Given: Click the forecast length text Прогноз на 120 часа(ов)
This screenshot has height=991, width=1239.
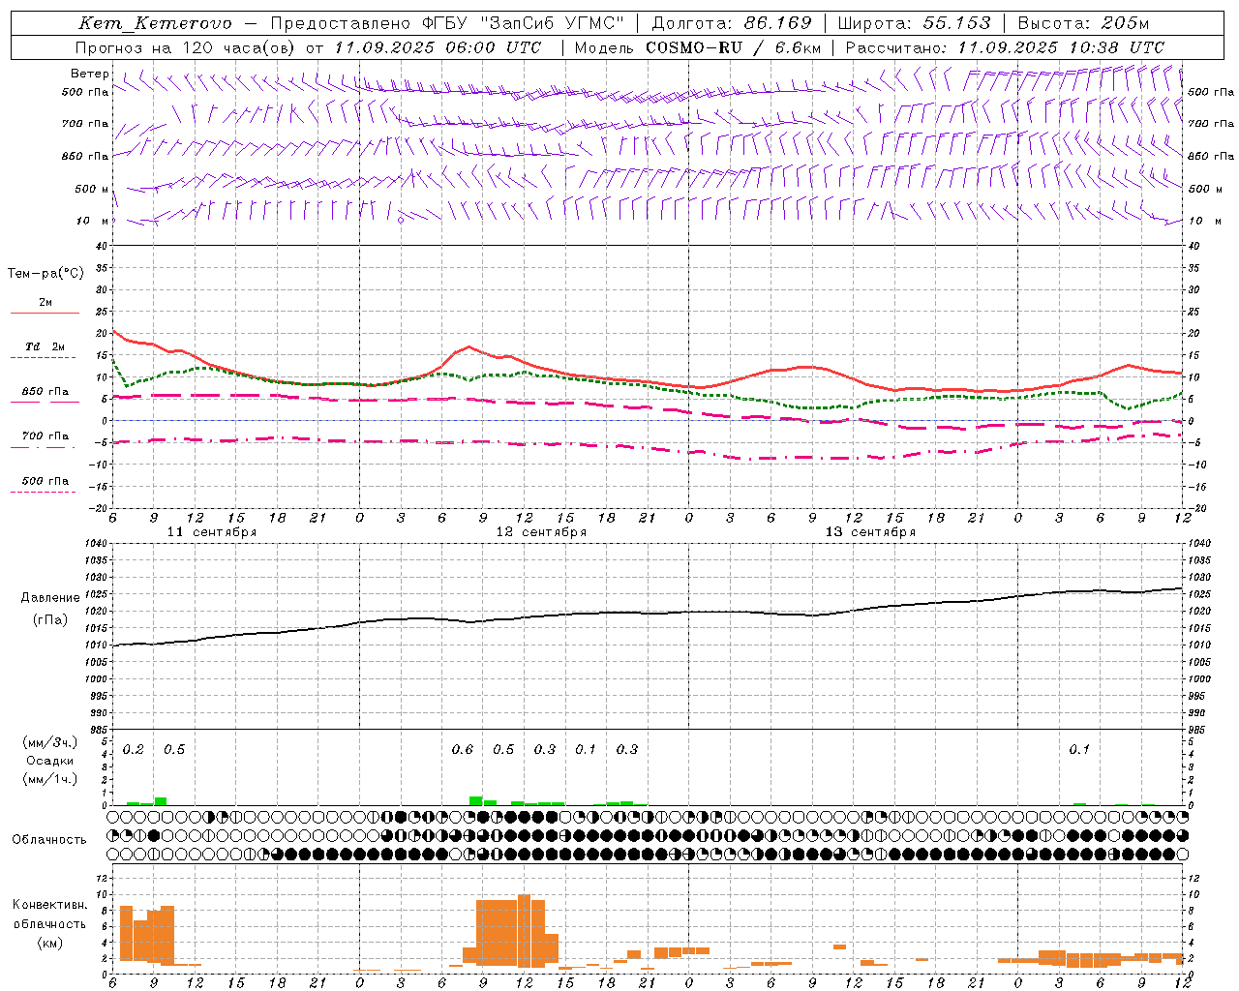Looking at the screenshot, I should pyautogui.click(x=187, y=47).
